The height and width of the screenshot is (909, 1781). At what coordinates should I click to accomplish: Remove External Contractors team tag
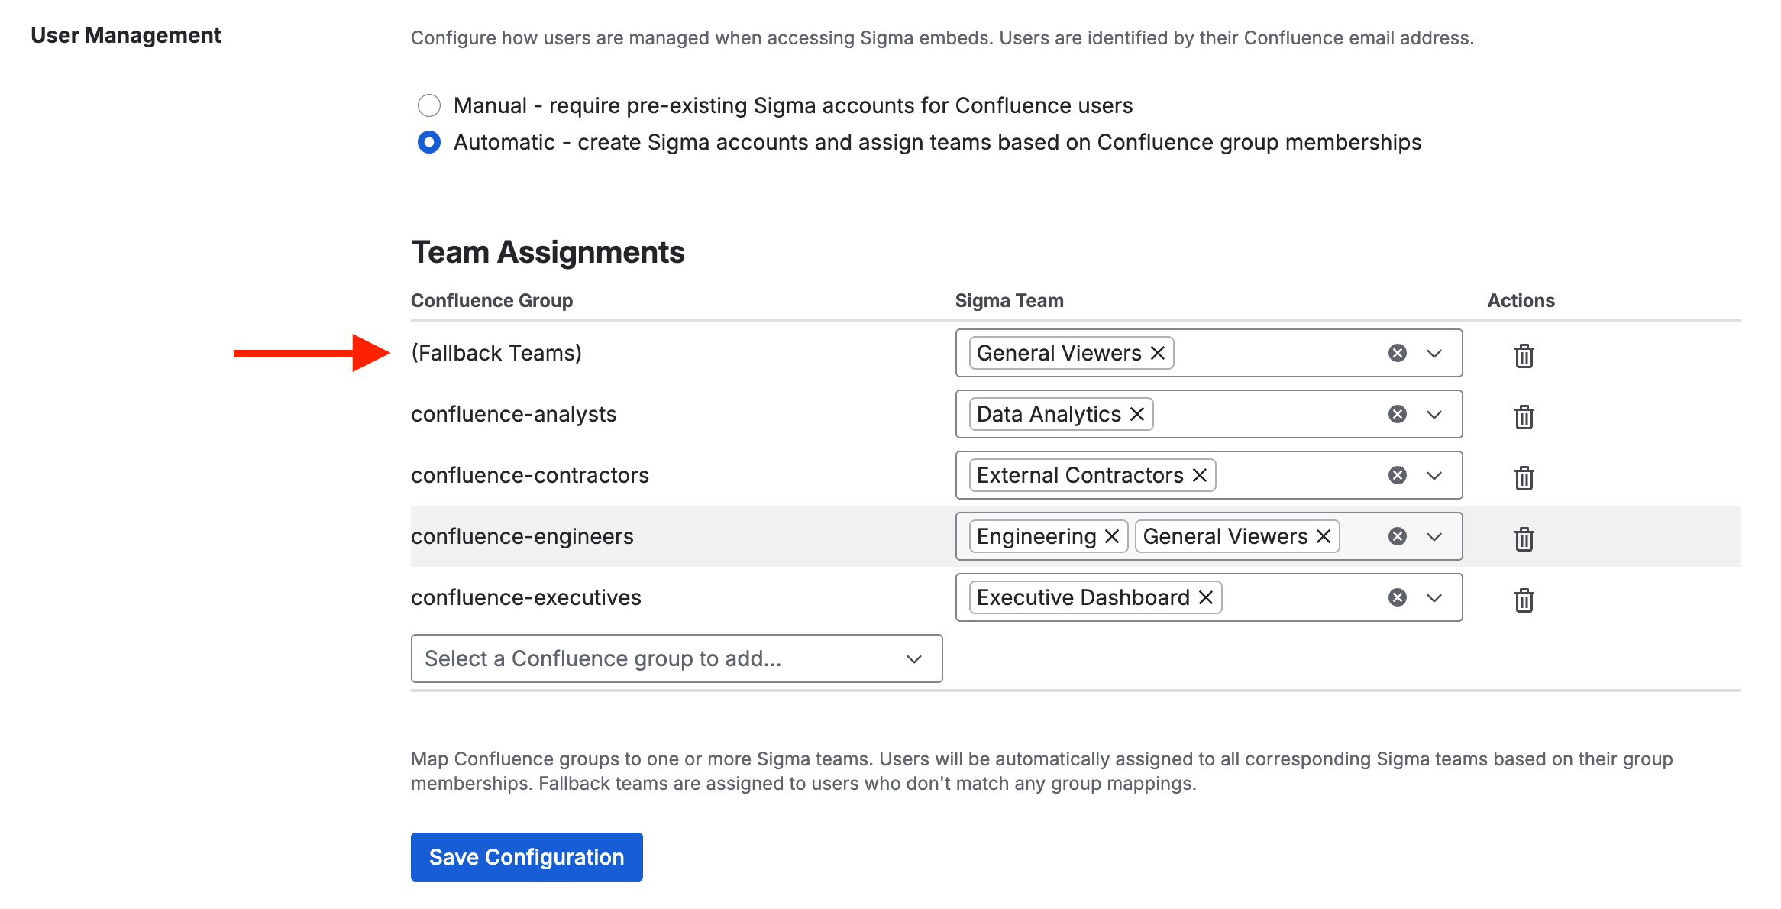[x=1200, y=475]
